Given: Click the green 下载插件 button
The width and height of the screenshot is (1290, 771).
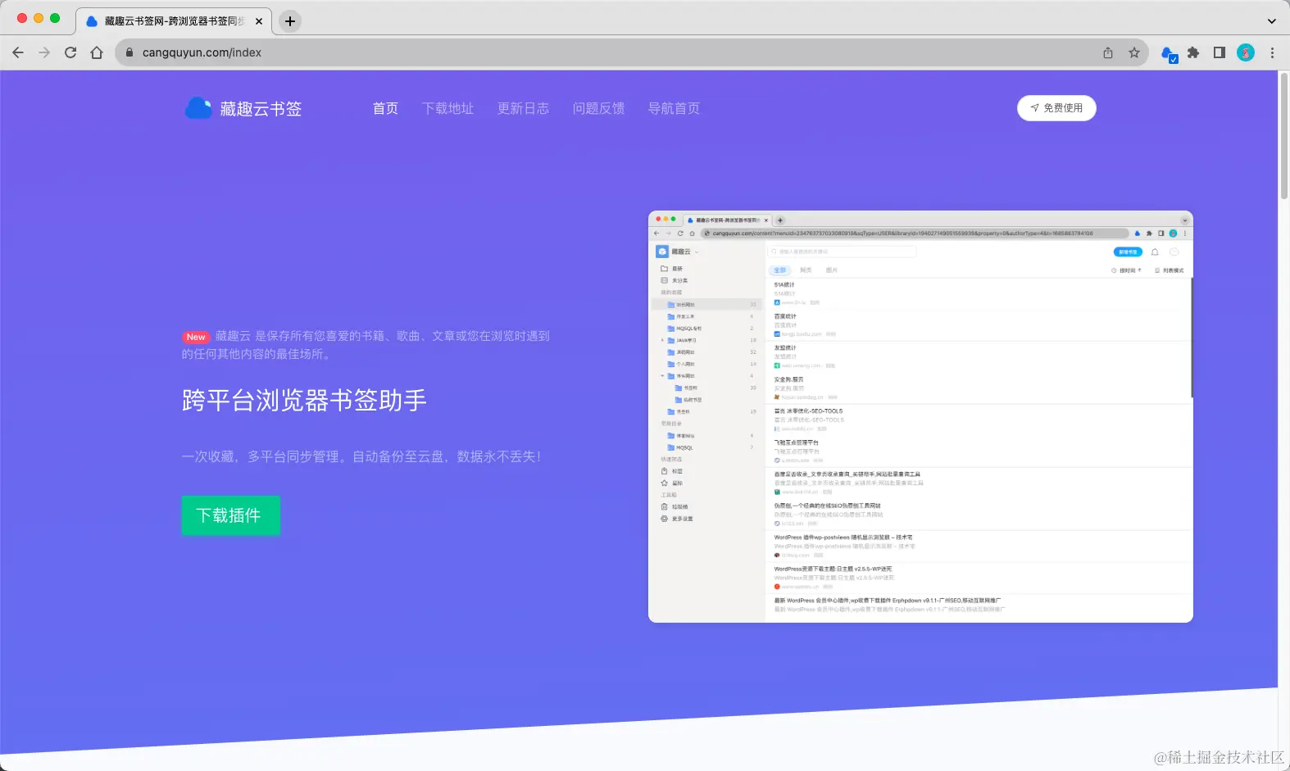Looking at the screenshot, I should point(230,515).
